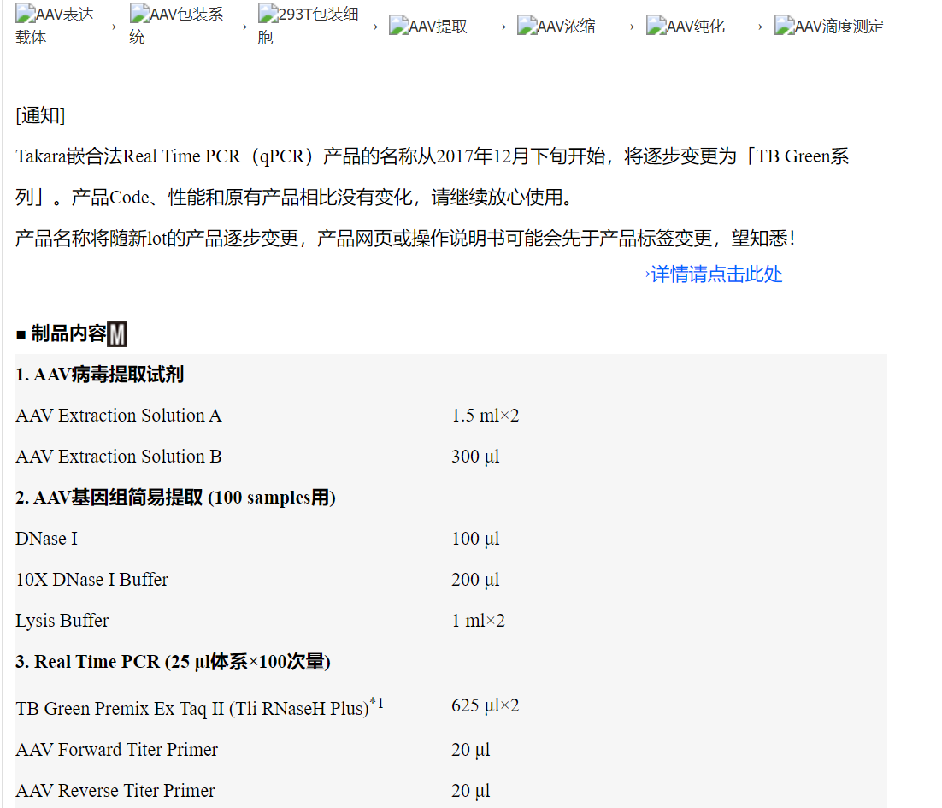This screenshot has height=808, width=942.
Task: Click the 制品内容 section heading
Action: coord(68,333)
